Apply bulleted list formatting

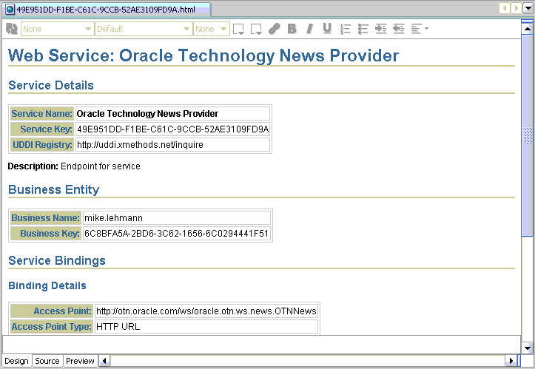click(x=363, y=29)
